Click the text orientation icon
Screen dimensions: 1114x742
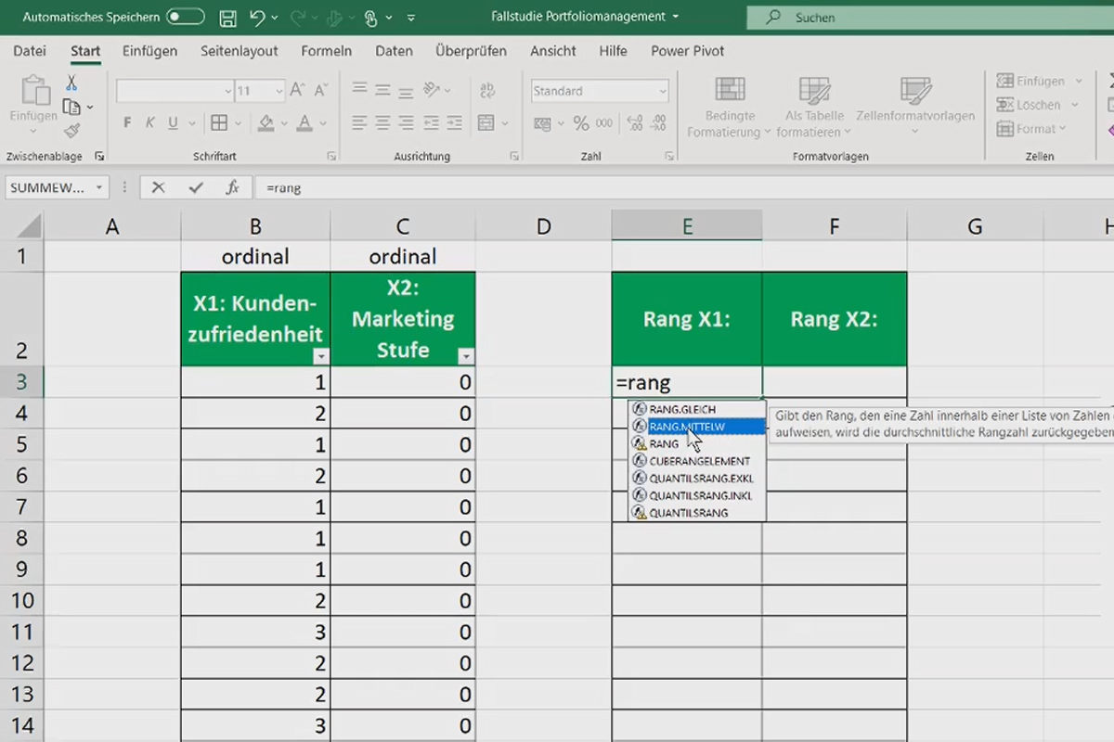[433, 90]
